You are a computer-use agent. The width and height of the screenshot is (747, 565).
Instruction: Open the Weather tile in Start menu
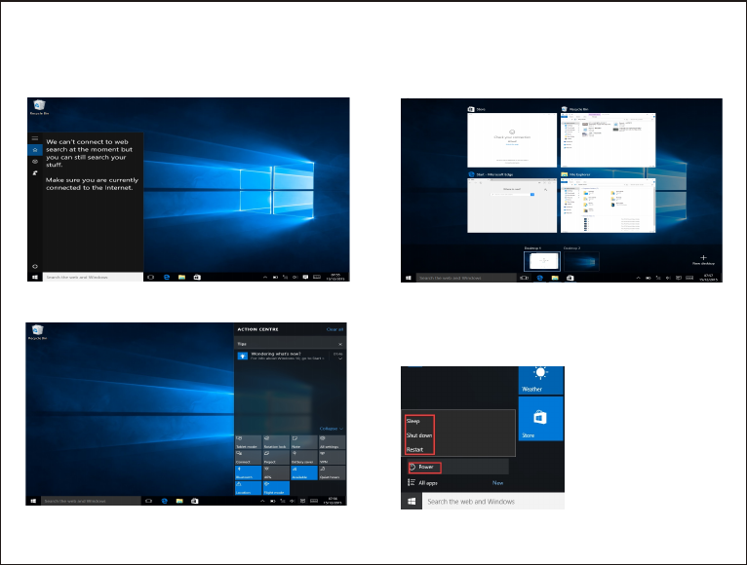pos(540,380)
